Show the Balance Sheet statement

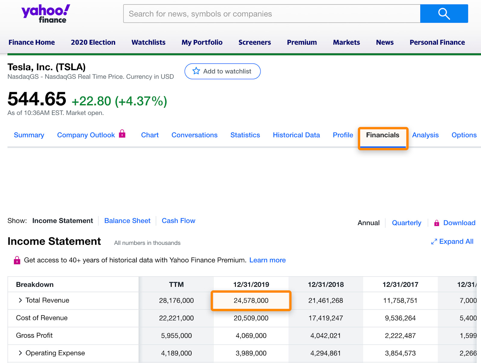(127, 221)
